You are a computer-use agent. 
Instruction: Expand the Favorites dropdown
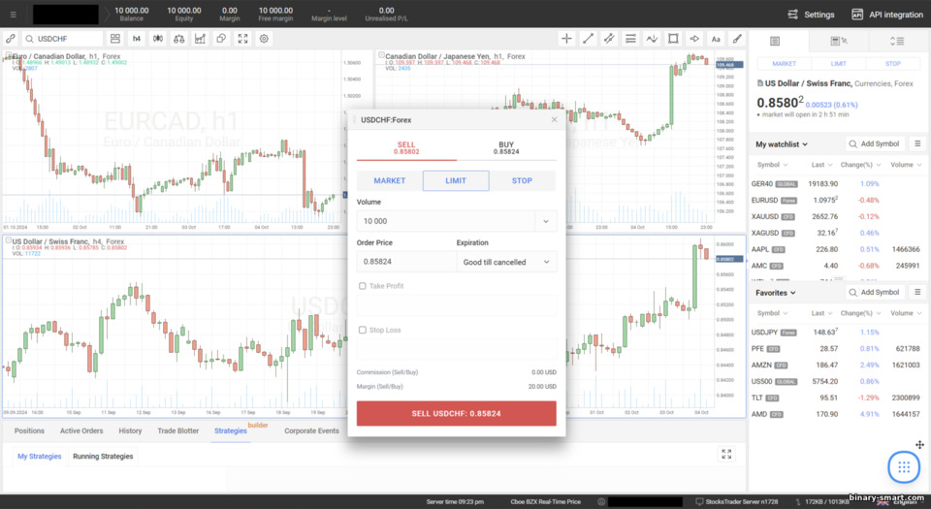coord(776,293)
